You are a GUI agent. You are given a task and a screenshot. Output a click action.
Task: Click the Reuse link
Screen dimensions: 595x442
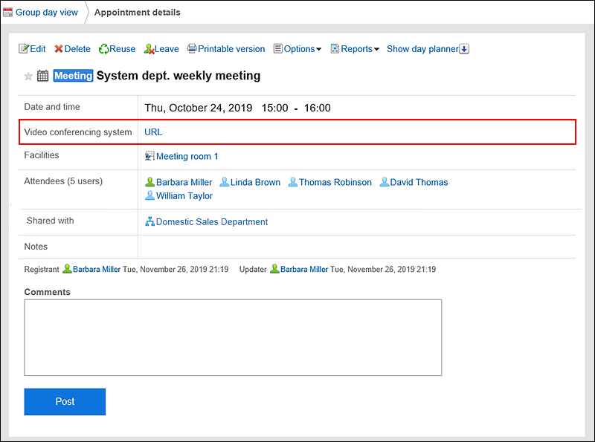(x=122, y=49)
